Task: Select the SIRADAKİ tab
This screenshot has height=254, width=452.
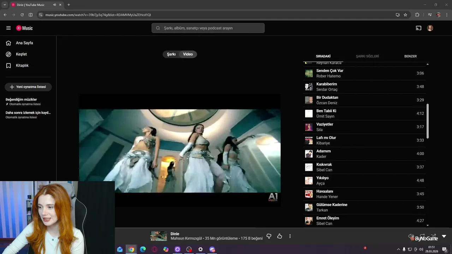Action: pos(323,56)
